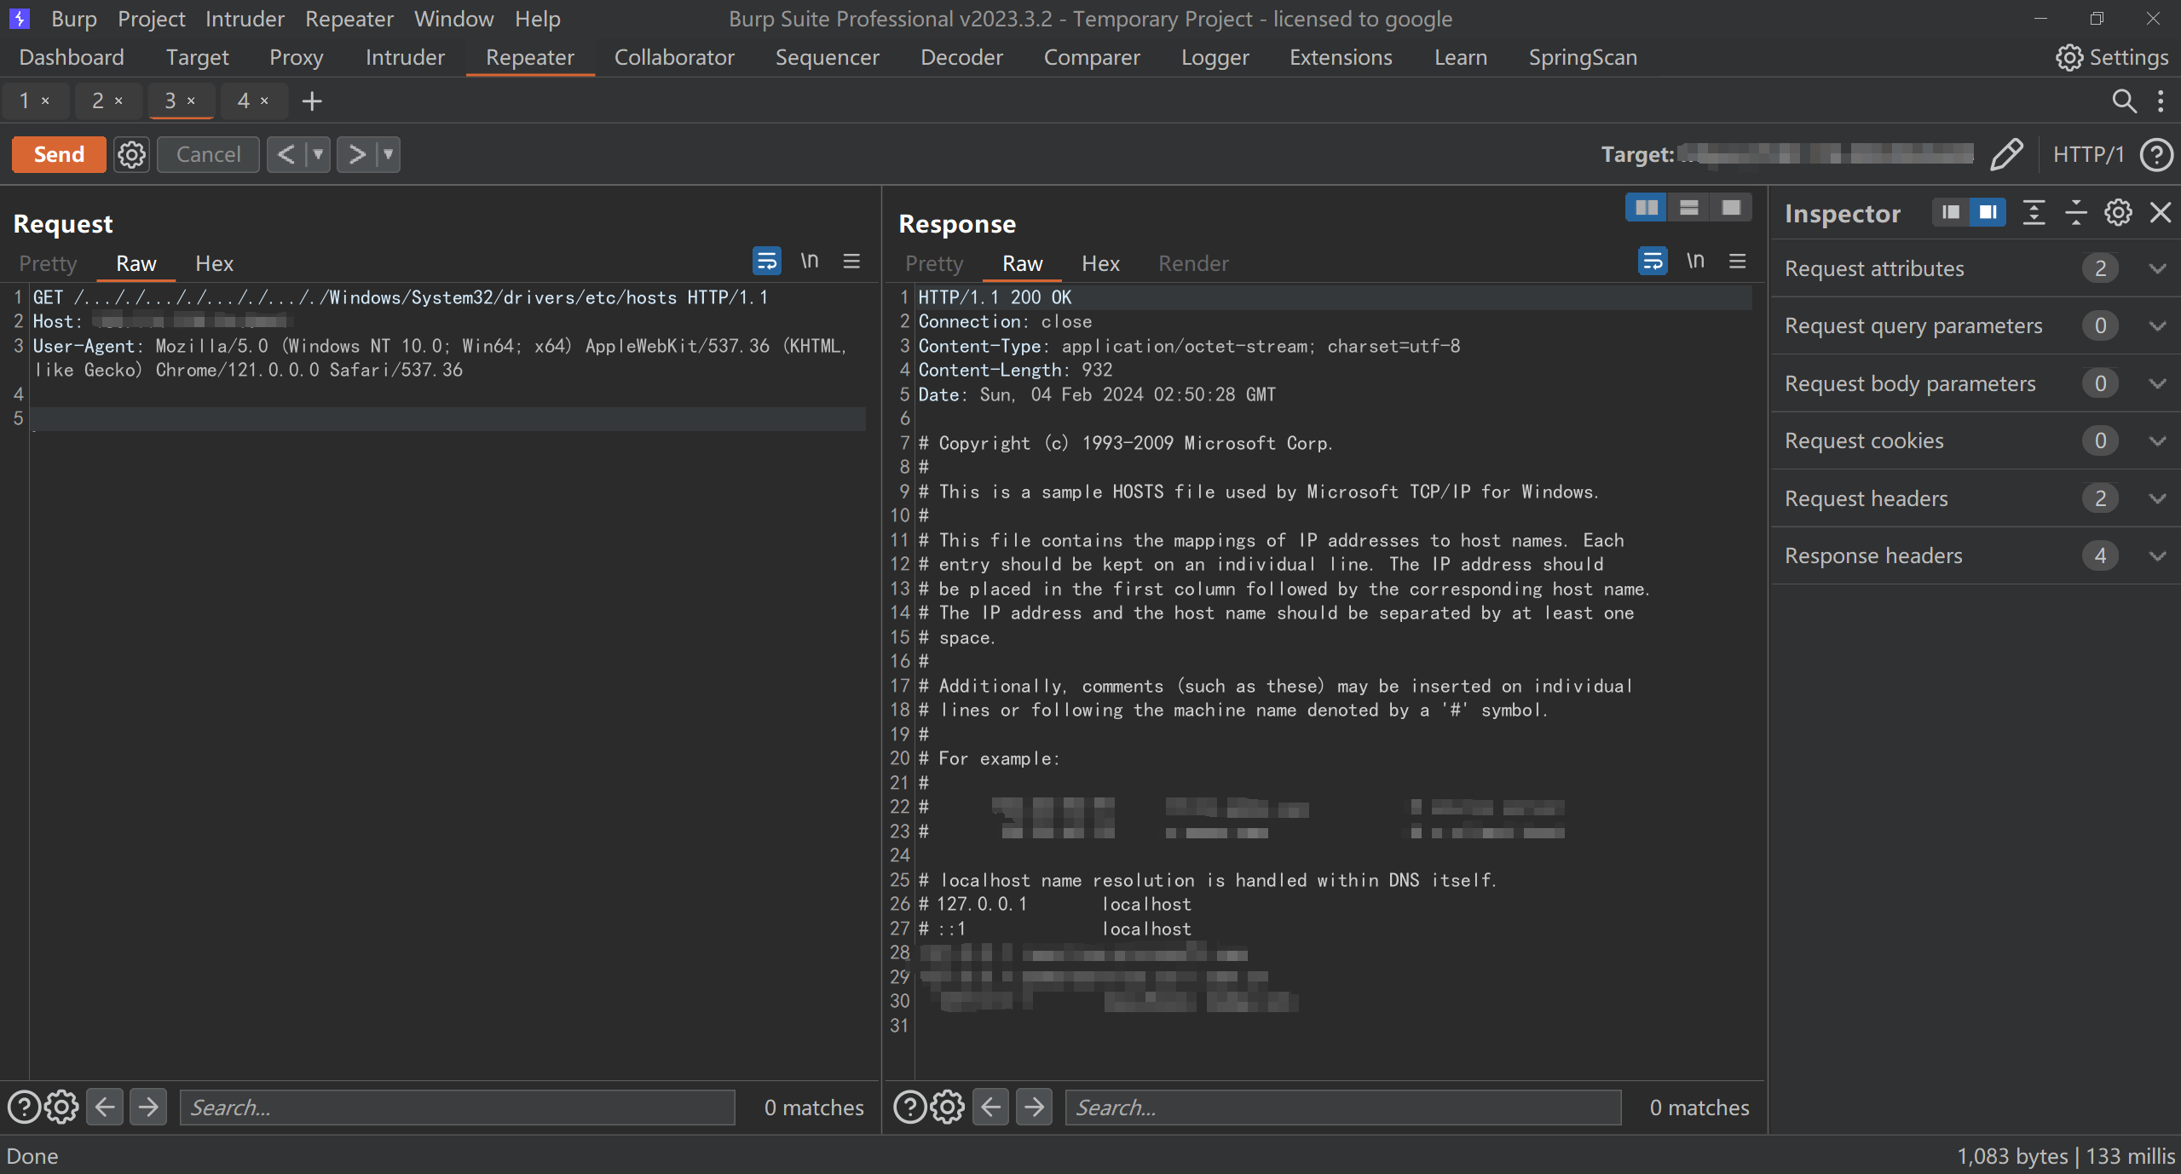Open the Settings button at top right
The image size is (2181, 1174).
click(x=2112, y=57)
